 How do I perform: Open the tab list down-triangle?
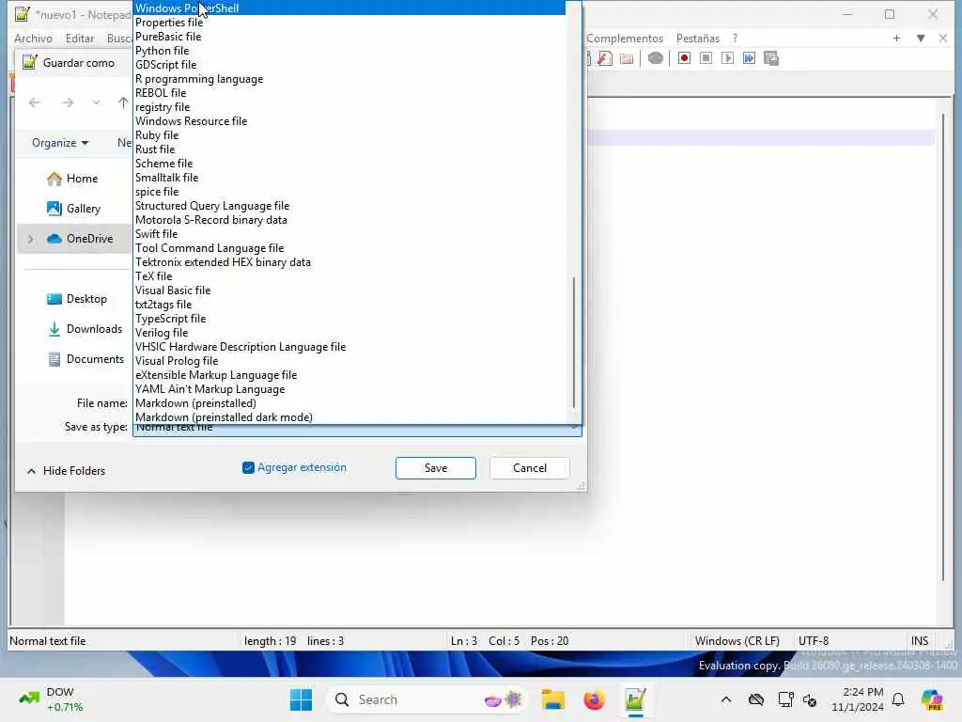pos(921,38)
